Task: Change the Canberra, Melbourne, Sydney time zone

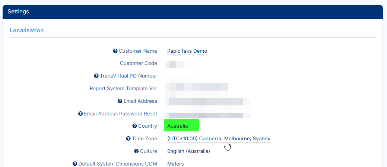Action: pos(219,139)
